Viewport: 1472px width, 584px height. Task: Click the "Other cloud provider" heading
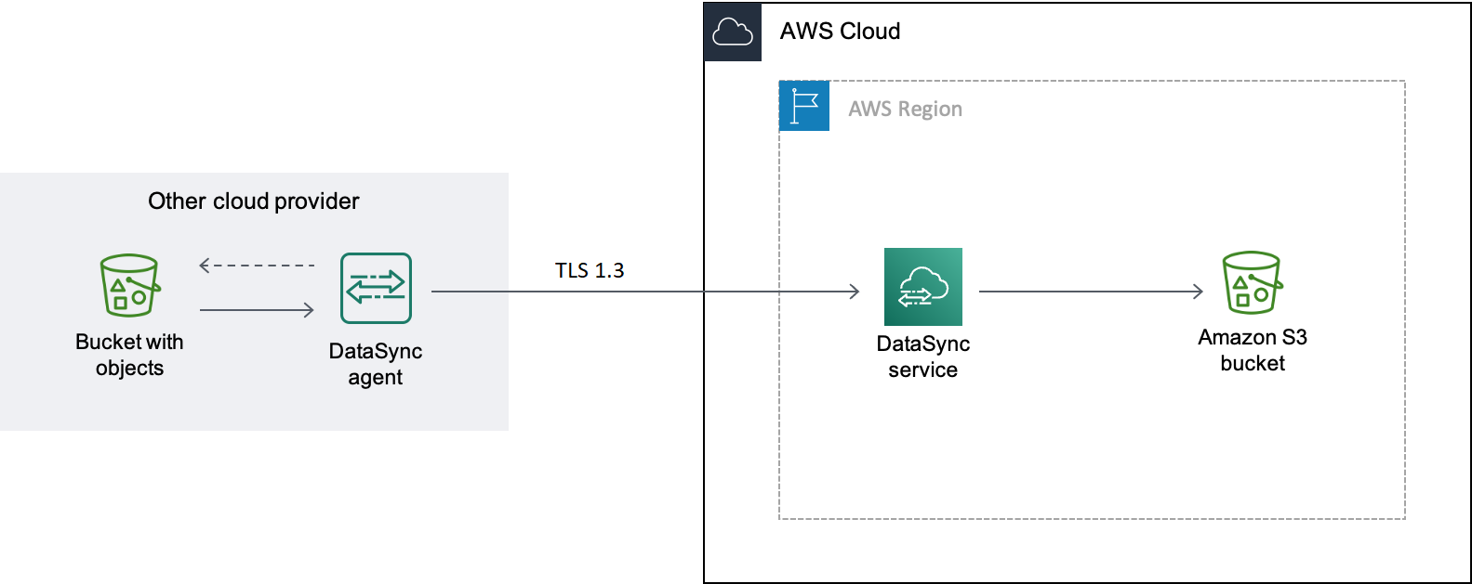[x=253, y=201]
